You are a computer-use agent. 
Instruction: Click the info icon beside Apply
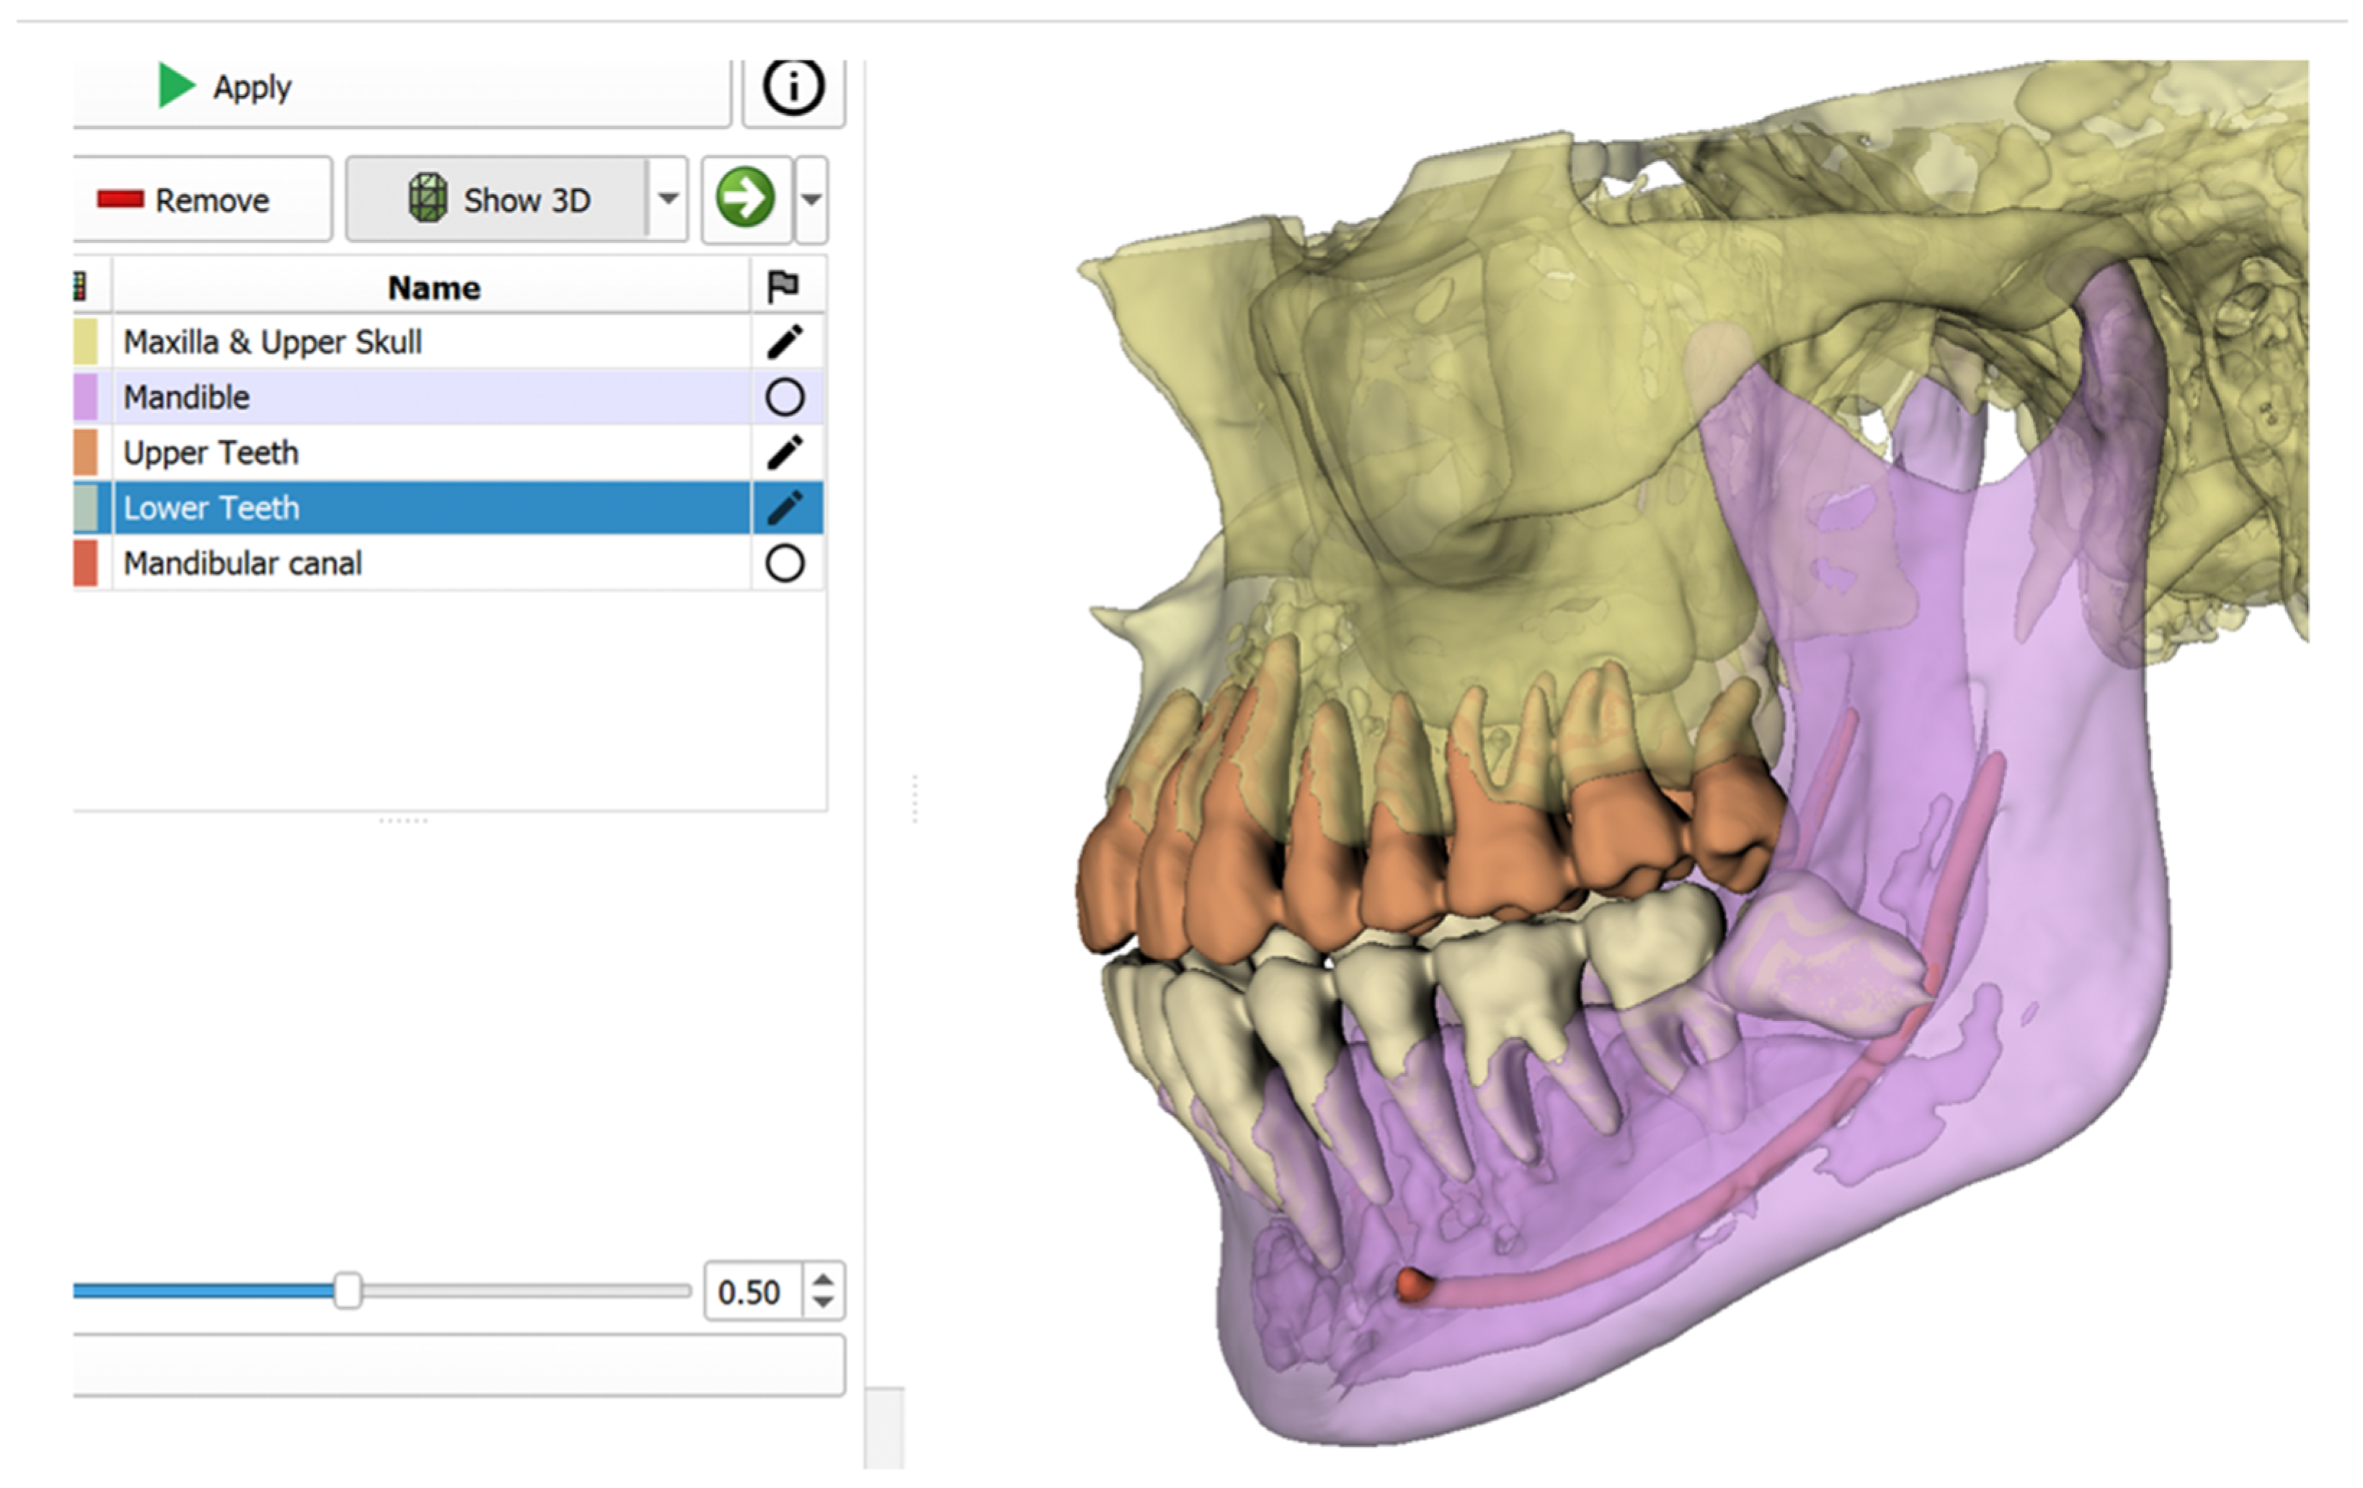(x=793, y=87)
